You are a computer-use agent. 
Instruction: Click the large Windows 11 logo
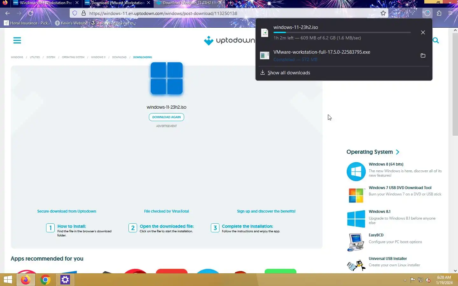pyautogui.click(x=167, y=78)
